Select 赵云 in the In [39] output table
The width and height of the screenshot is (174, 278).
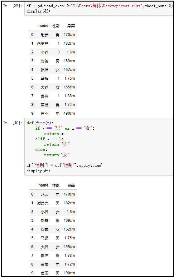(x=44, y=35)
